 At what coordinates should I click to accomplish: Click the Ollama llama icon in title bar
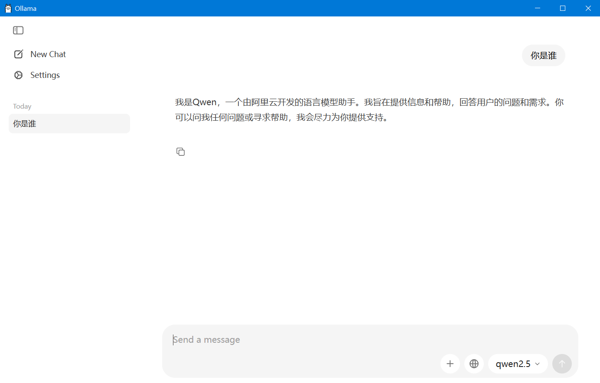[8, 8]
